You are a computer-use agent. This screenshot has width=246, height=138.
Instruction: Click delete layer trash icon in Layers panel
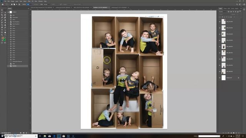click(x=239, y=133)
